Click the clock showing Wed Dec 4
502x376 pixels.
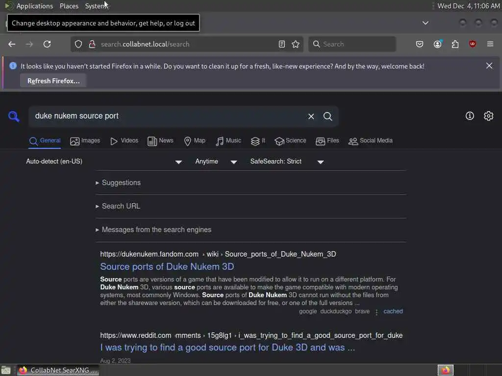468,6
